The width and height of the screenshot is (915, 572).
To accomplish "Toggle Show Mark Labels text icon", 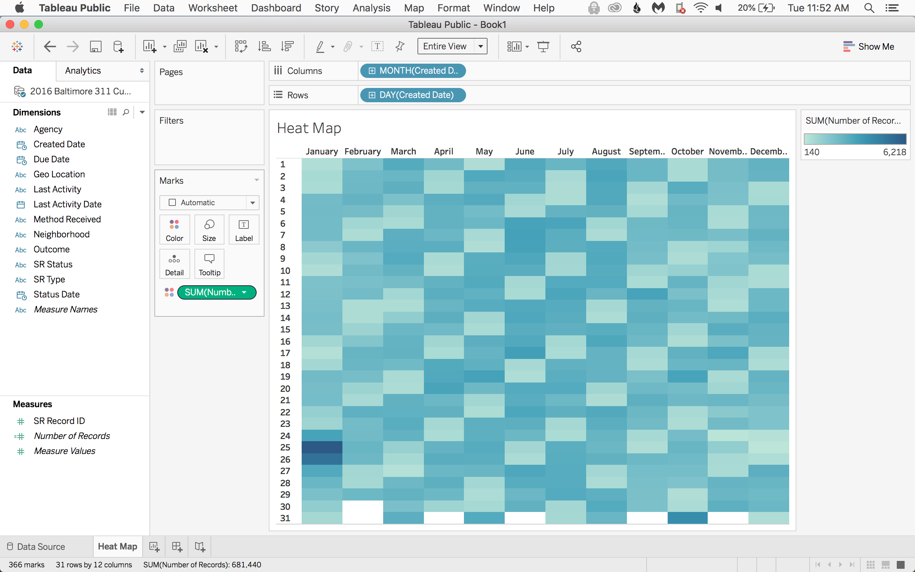I will pyautogui.click(x=377, y=46).
